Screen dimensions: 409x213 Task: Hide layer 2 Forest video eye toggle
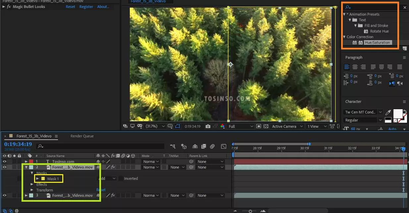click(x=5, y=167)
